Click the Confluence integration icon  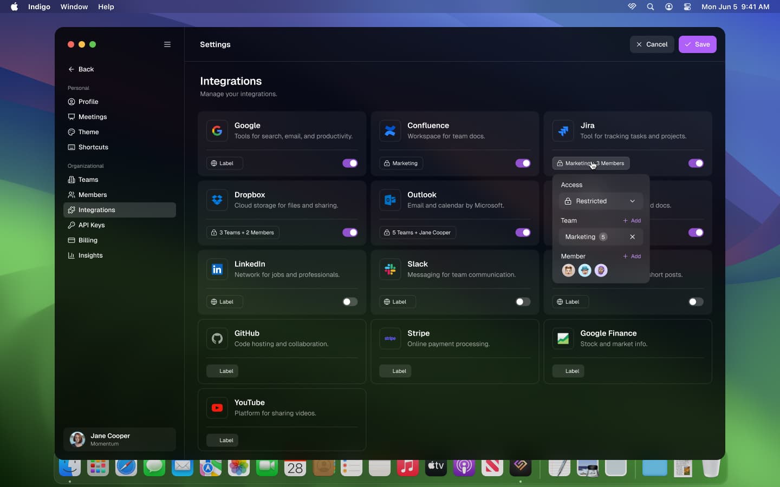[x=390, y=130]
